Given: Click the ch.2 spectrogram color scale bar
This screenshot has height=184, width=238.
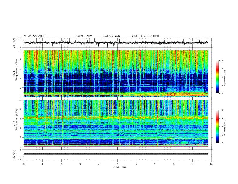Looking at the screenshot, I should [x=217, y=127].
